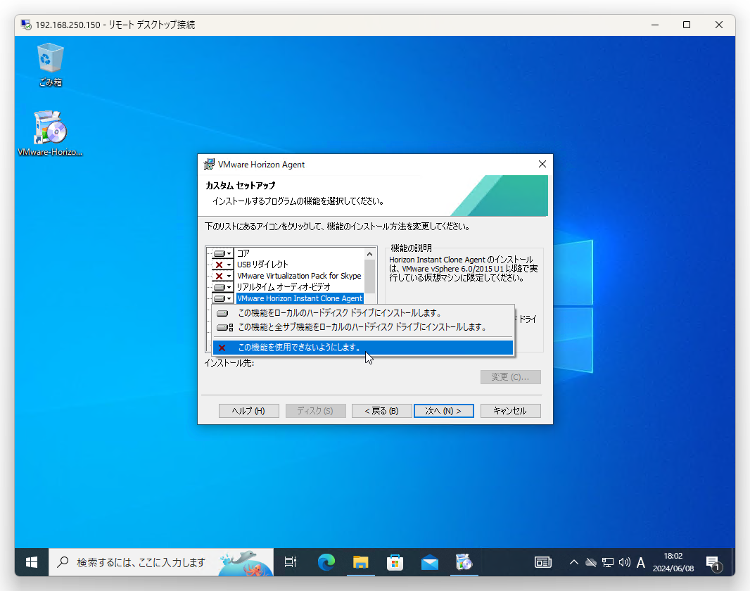750x591 pixels.
Task: Select the コア feature row
Action: point(243,253)
